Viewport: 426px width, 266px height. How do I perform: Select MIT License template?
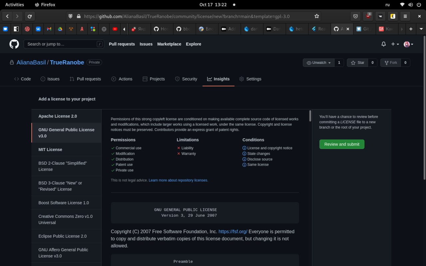click(66, 150)
